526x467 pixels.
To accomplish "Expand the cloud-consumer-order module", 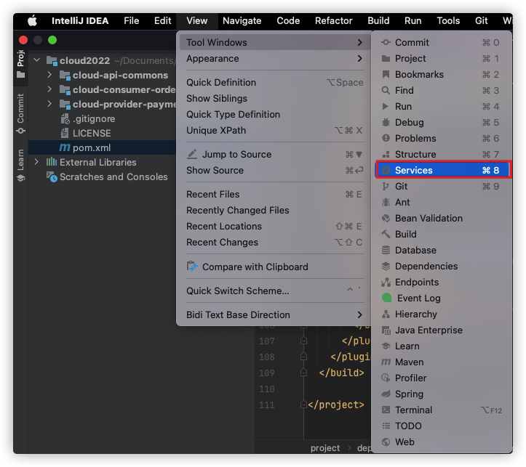I will (49, 89).
